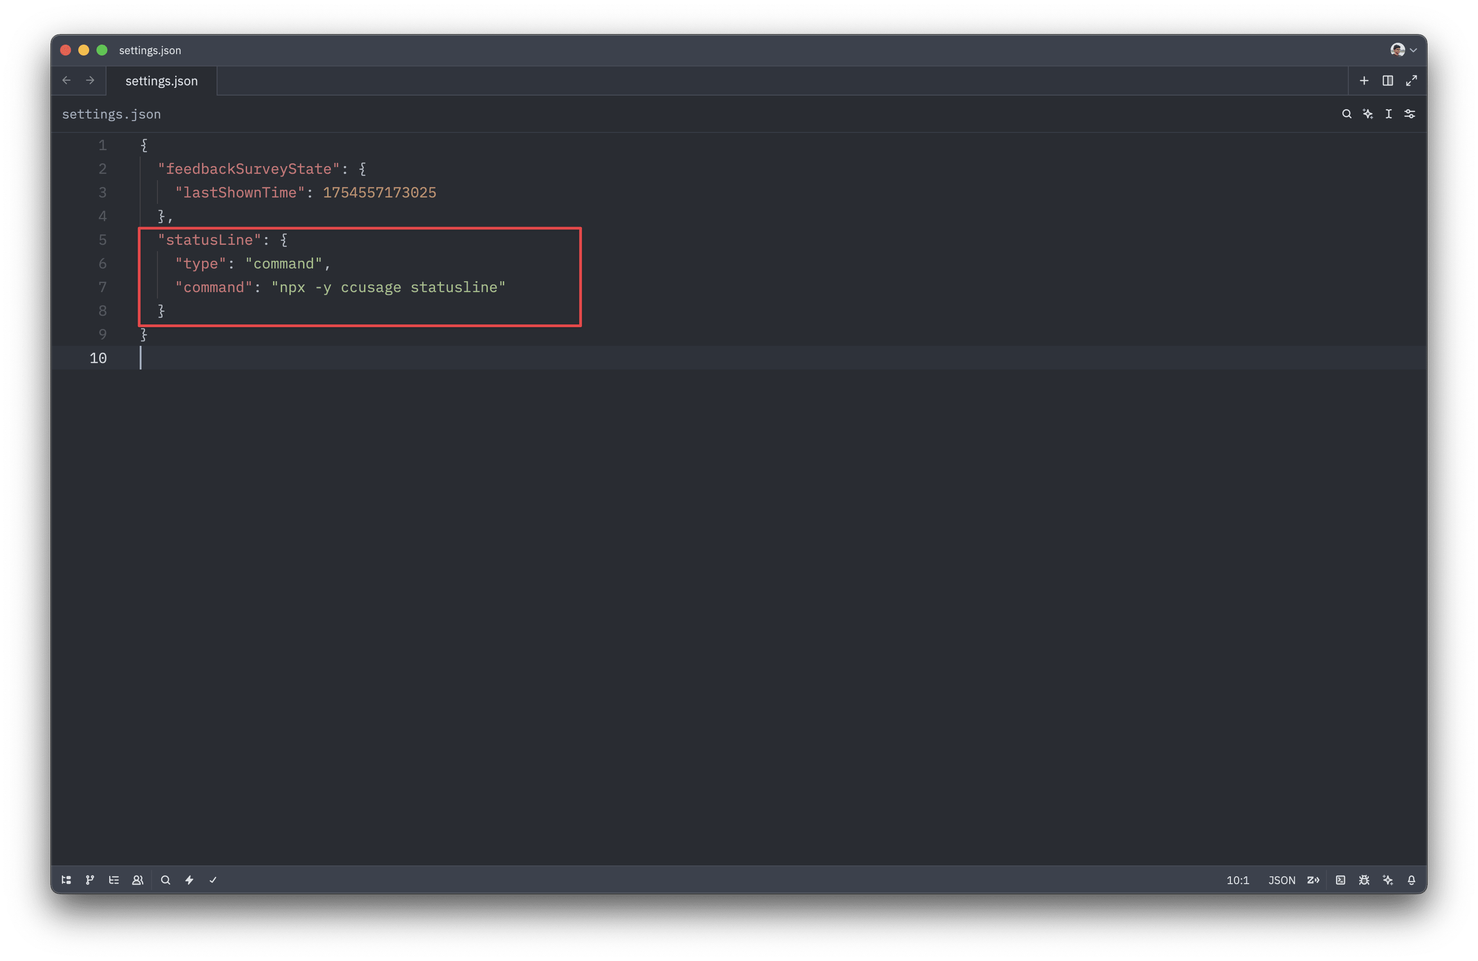Open the agent sparkle icon in status bar

[x=1388, y=880]
